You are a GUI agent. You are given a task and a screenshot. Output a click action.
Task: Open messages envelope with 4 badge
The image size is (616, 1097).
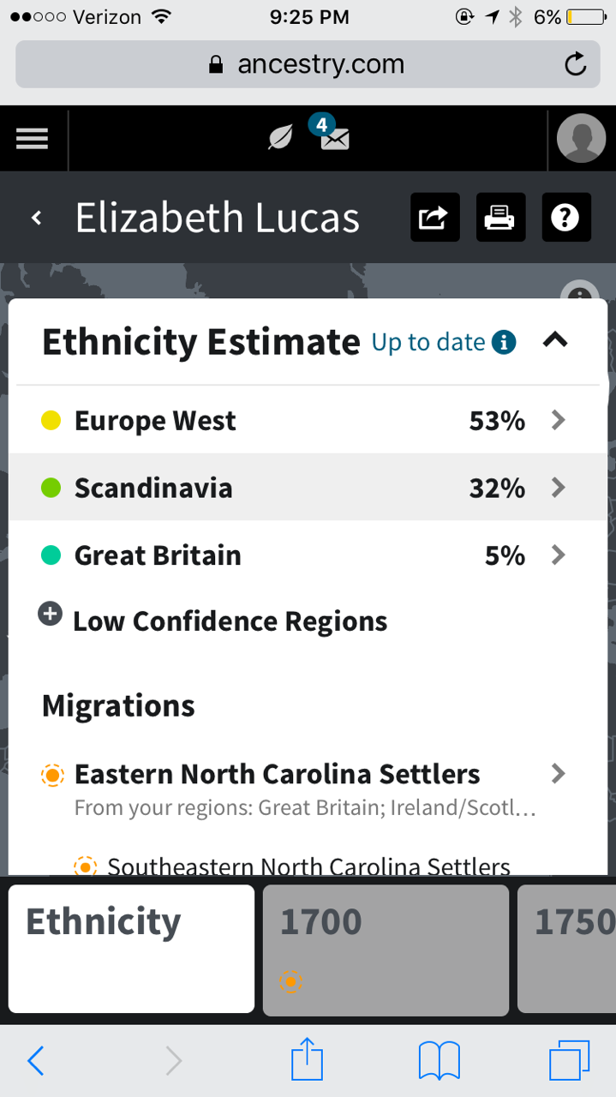click(x=334, y=138)
